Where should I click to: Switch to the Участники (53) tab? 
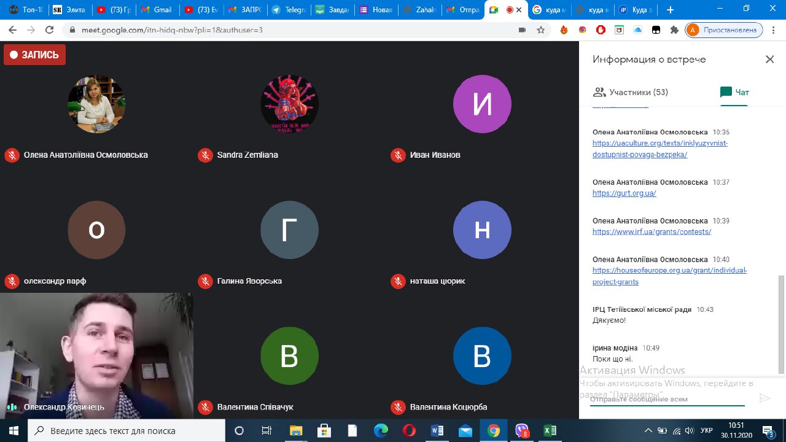(631, 92)
